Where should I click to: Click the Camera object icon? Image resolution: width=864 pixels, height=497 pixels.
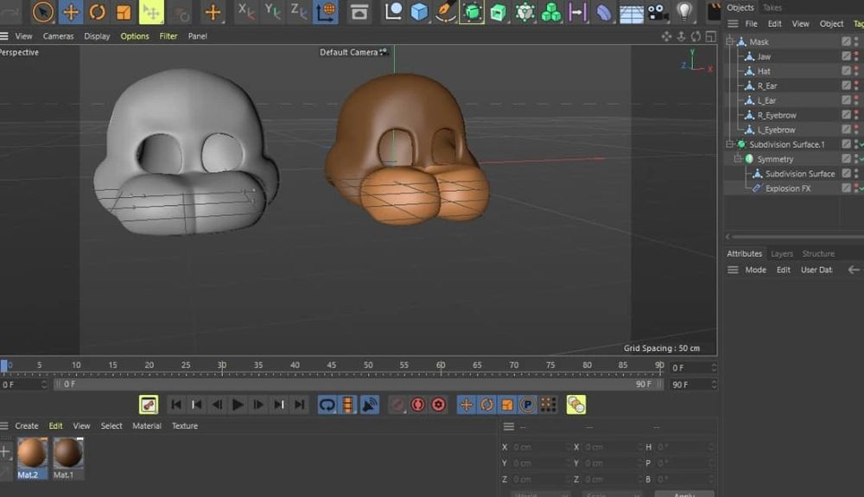pos(658,12)
